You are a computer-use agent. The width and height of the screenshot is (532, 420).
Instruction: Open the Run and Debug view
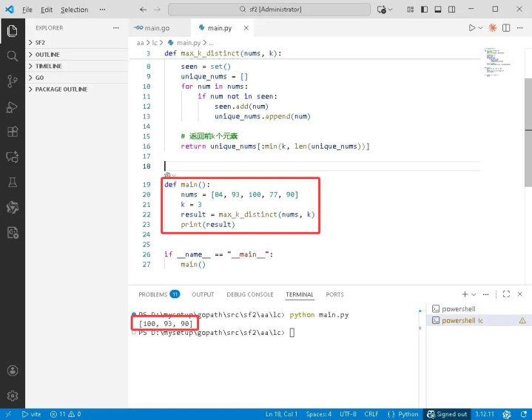(12, 107)
